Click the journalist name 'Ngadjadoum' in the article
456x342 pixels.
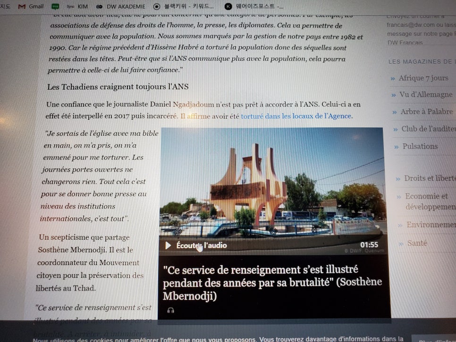point(194,104)
